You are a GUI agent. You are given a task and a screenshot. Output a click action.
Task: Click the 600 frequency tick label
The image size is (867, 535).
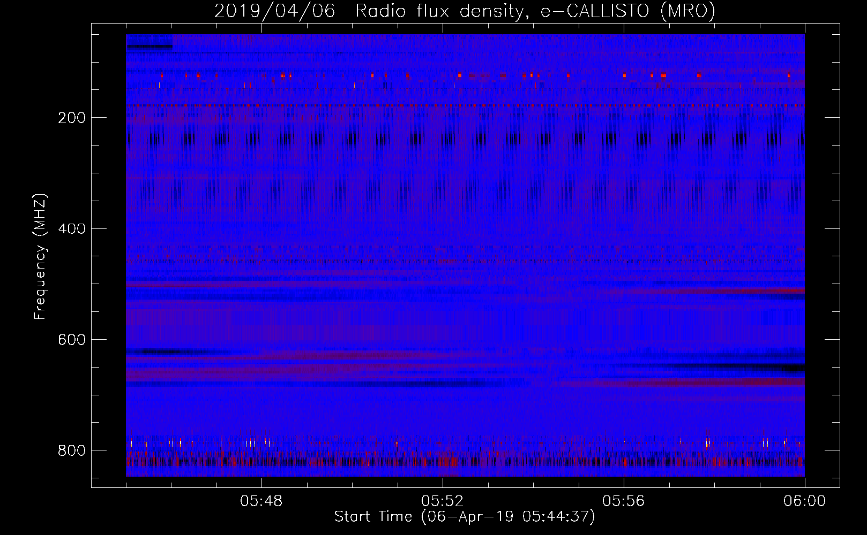pos(72,340)
